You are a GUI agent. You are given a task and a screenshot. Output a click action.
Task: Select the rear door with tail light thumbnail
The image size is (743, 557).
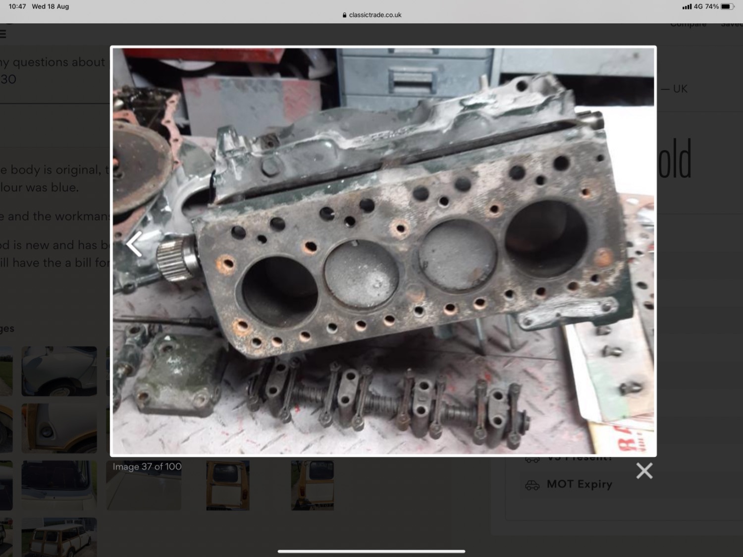pyautogui.click(x=312, y=485)
